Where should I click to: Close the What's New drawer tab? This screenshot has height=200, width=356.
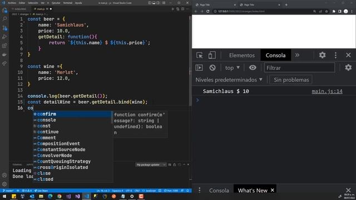pyautogui.click(x=273, y=190)
